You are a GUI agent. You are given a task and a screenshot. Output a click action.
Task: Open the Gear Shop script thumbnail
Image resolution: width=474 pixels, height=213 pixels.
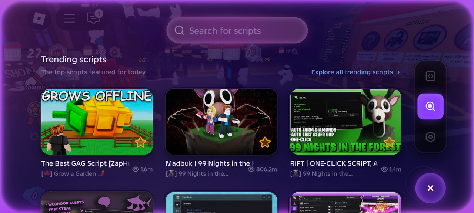[x=346, y=202]
